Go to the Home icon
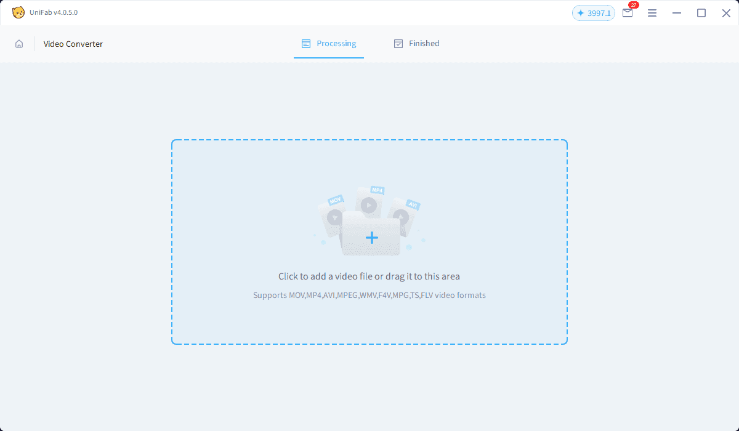 (19, 44)
